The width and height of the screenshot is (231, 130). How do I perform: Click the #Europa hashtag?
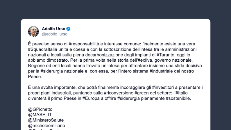[x=91, y=99]
